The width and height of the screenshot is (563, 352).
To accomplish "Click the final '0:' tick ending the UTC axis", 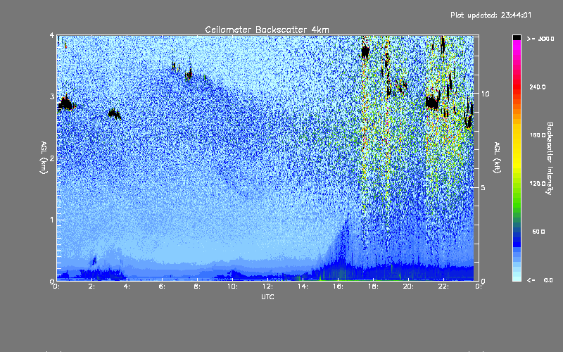I will pos(479,287).
